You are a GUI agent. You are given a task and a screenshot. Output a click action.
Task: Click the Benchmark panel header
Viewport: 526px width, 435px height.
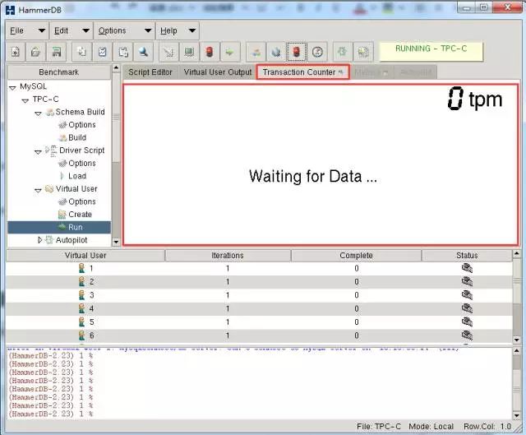(59, 72)
